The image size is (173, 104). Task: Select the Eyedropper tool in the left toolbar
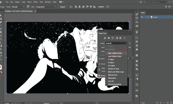(x=1, y=56)
